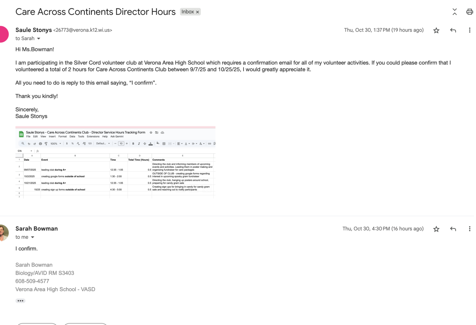The image size is (476, 325).
Task: Click the Thu, Oct 30, 1:37 PM timestamp
Action: click(x=383, y=30)
